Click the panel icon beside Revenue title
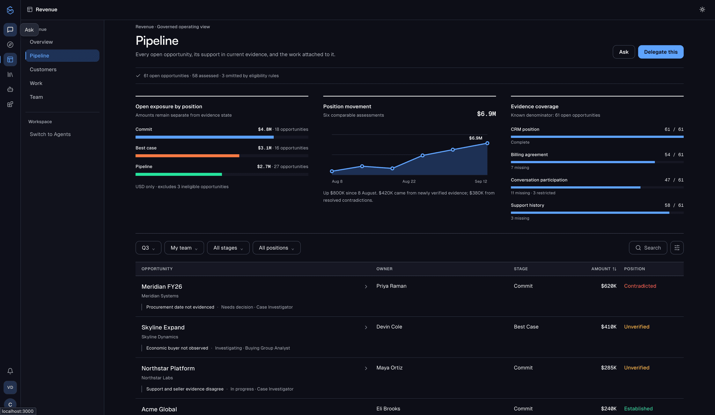The image size is (715, 415). [30, 9]
